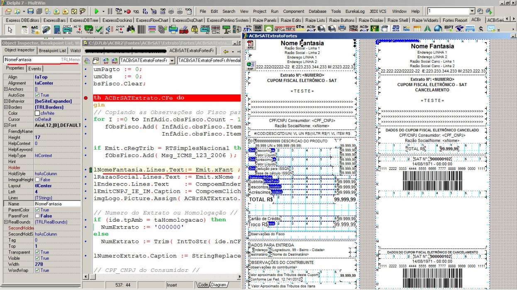Image resolution: width=517 pixels, height=290 pixels.
Task: Expand the Borders property node
Action: point(5,107)
